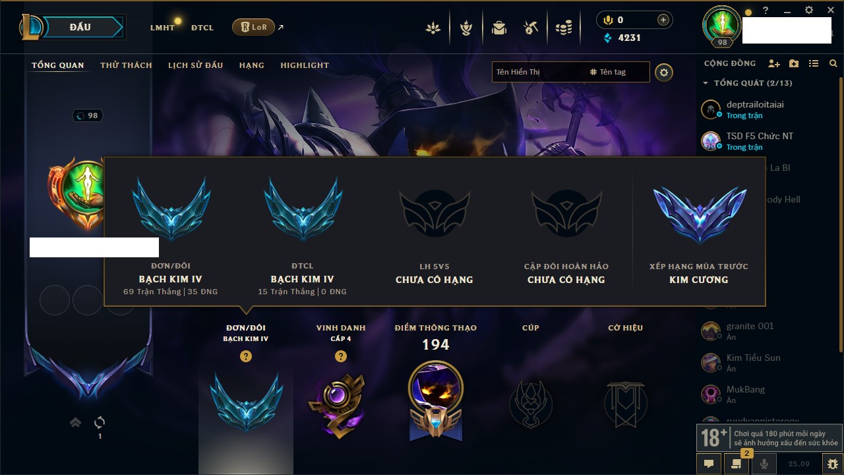Viewport: 844px width, 475px height.
Task: Click the add friend icon
Action: pyautogui.click(x=774, y=63)
